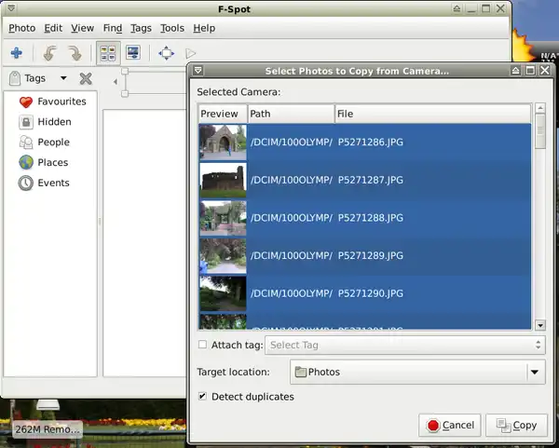
Task: Rotate photo right with the toolbar arrow
Action: 75,53
